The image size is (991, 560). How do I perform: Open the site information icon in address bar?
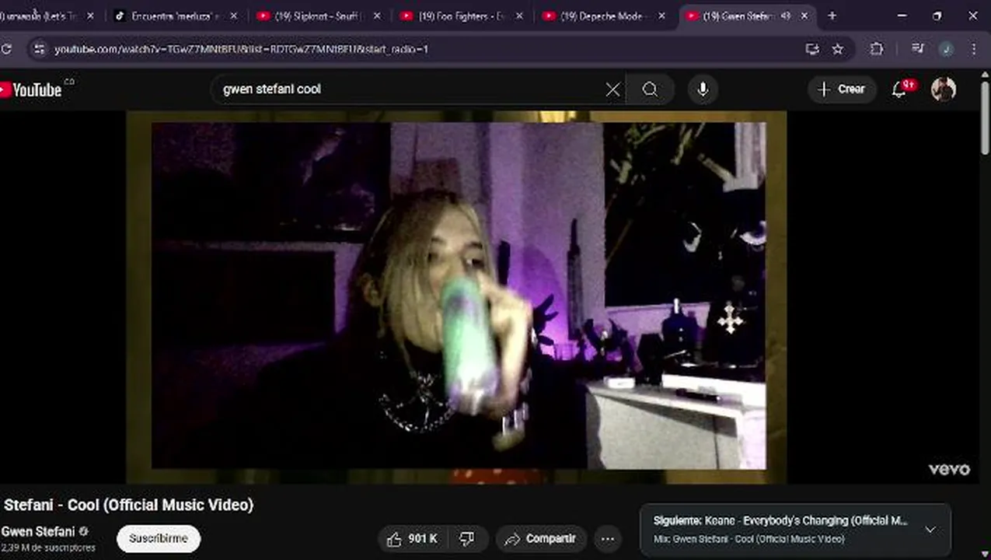coord(39,49)
